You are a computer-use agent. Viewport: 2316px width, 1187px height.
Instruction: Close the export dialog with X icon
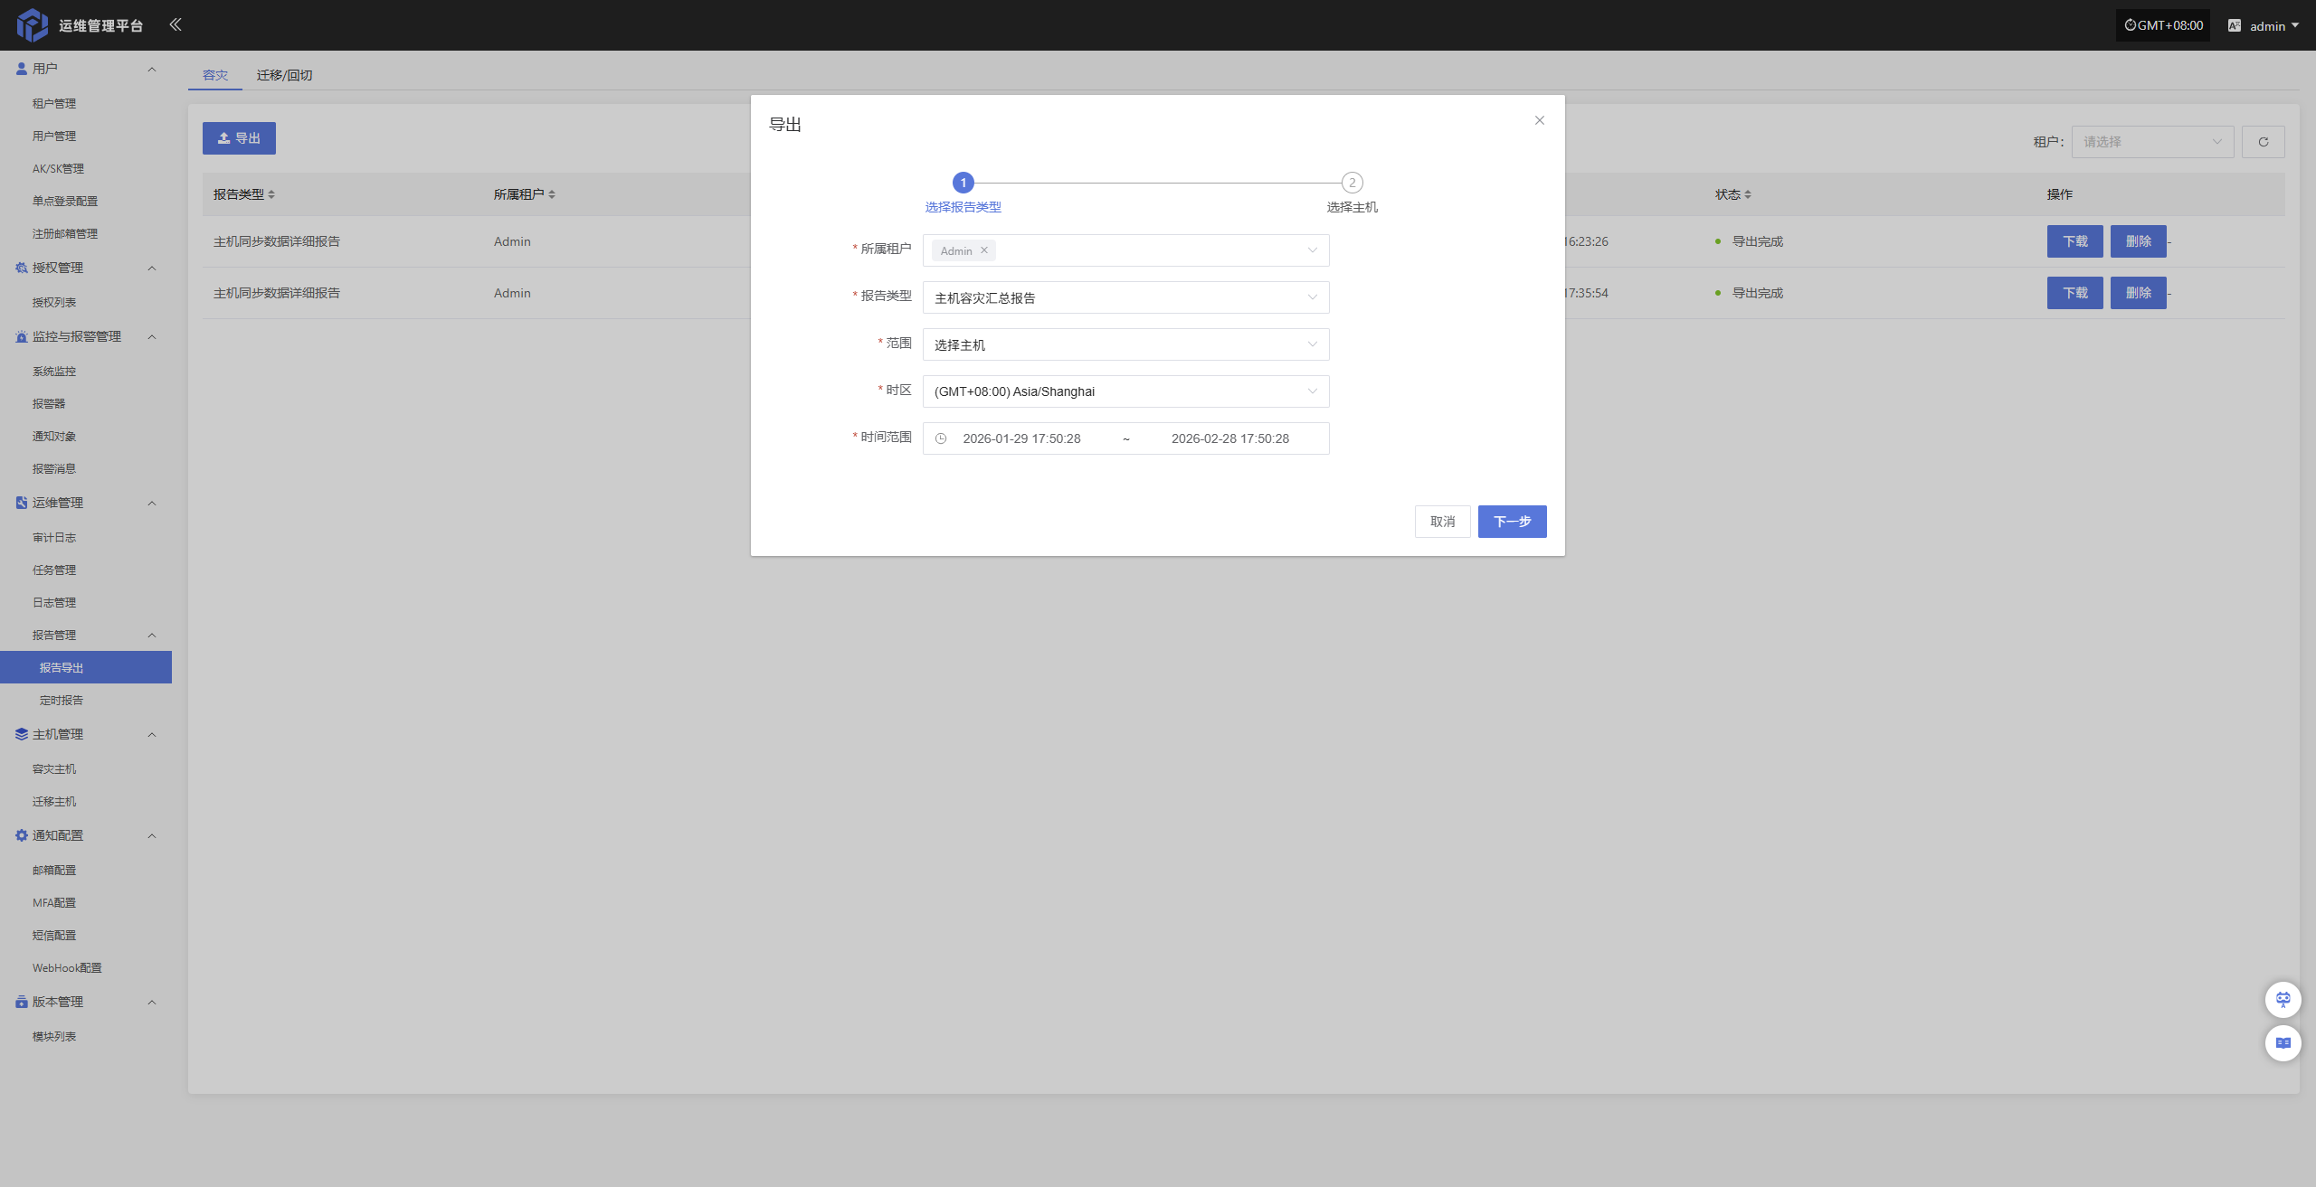click(1539, 120)
